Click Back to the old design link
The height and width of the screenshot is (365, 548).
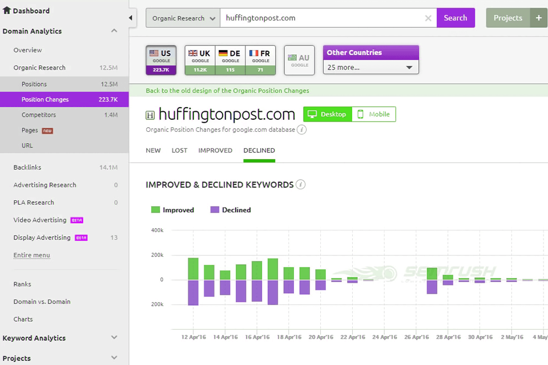pos(227,91)
